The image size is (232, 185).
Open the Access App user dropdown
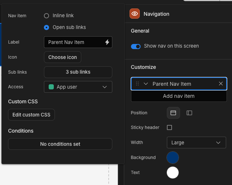pos(78,87)
